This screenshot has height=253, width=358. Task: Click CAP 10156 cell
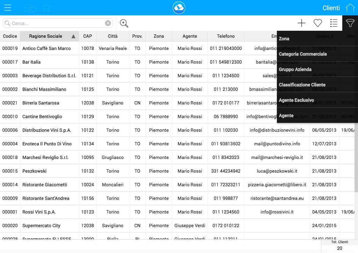(88, 198)
